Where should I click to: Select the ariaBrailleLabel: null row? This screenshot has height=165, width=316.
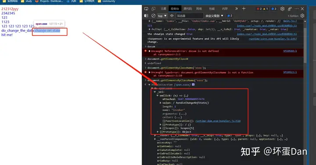click(173, 154)
